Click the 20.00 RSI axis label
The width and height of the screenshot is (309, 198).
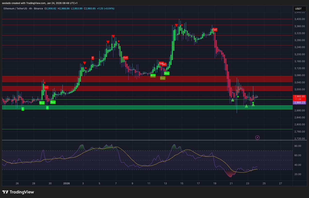click(x=298, y=174)
